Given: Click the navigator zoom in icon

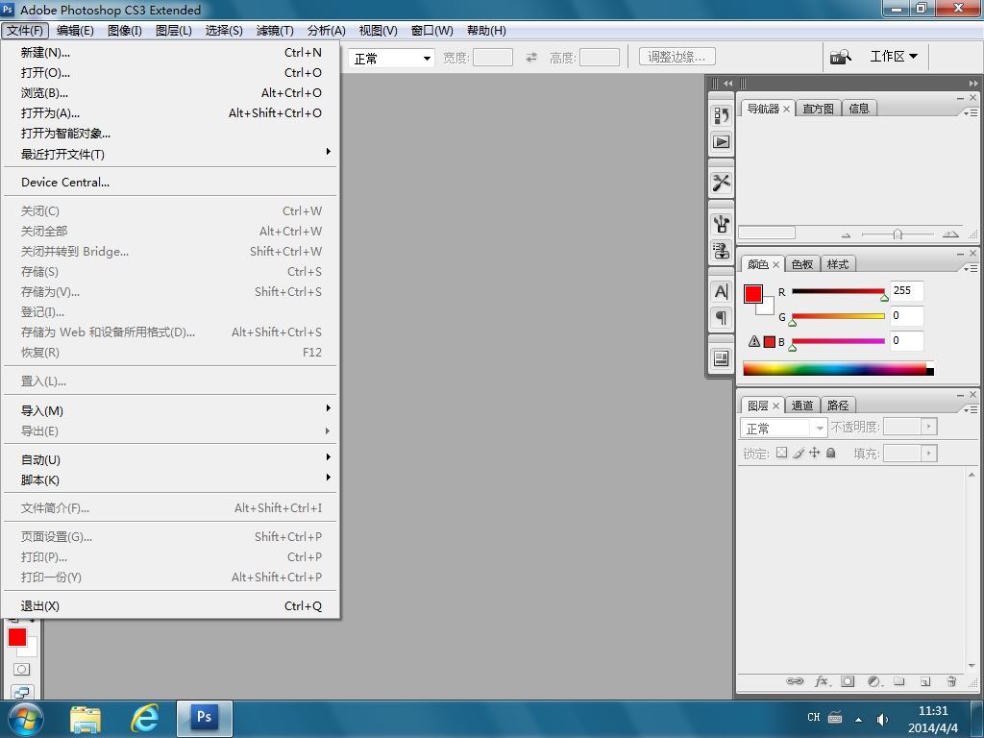Looking at the screenshot, I should tap(950, 234).
